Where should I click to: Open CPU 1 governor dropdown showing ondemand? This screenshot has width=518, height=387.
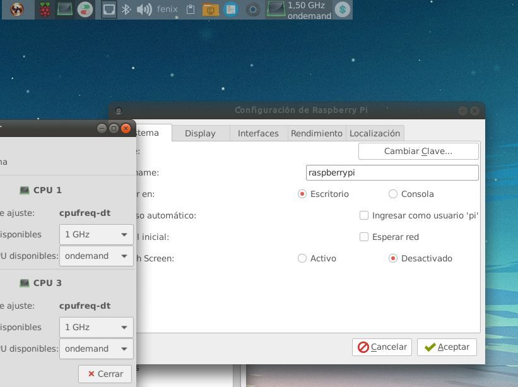97,256
